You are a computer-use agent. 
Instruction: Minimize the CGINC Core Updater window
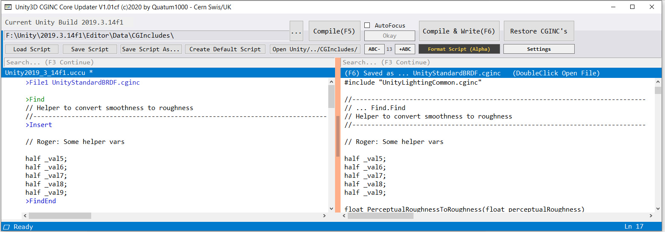[613, 7]
